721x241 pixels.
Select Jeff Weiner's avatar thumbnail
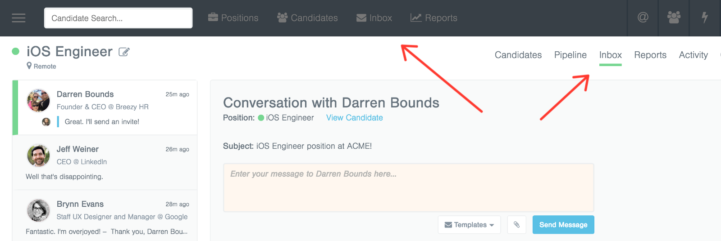[38, 156]
